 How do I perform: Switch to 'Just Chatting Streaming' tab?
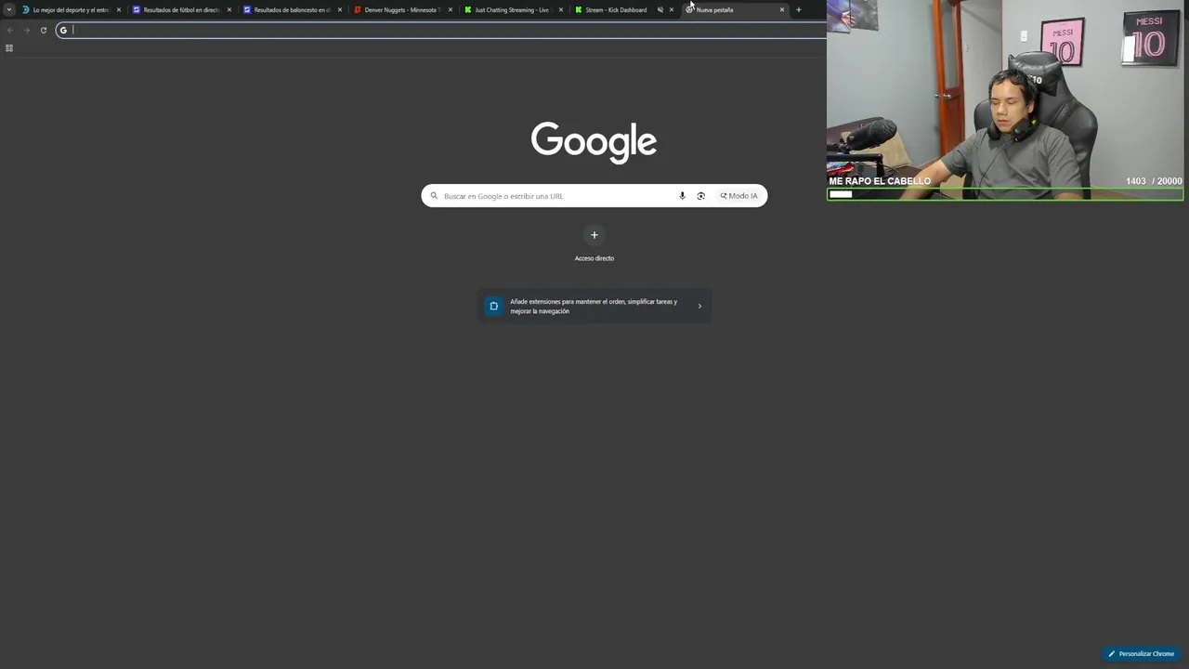tap(512, 9)
